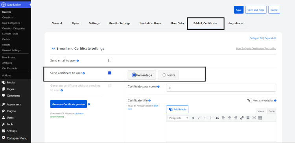Insert a link in the editor
295x143 pixels.
pyautogui.click(x=242, y=118)
